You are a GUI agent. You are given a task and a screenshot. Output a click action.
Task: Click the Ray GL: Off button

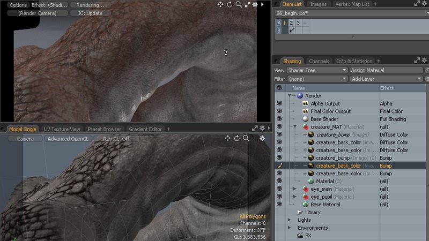116,139
